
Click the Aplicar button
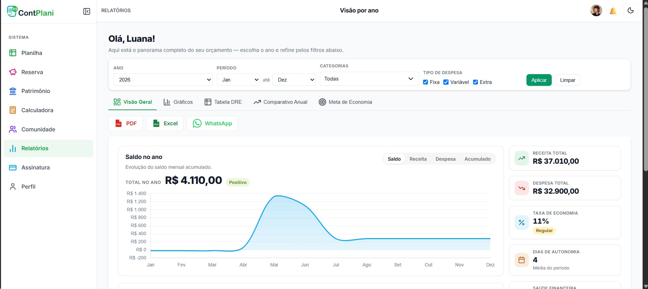[x=539, y=80]
